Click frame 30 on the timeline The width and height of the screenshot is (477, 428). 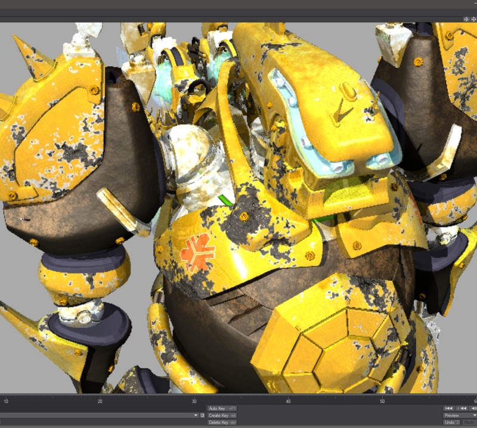pyautogui.click(x=194, y=401)
